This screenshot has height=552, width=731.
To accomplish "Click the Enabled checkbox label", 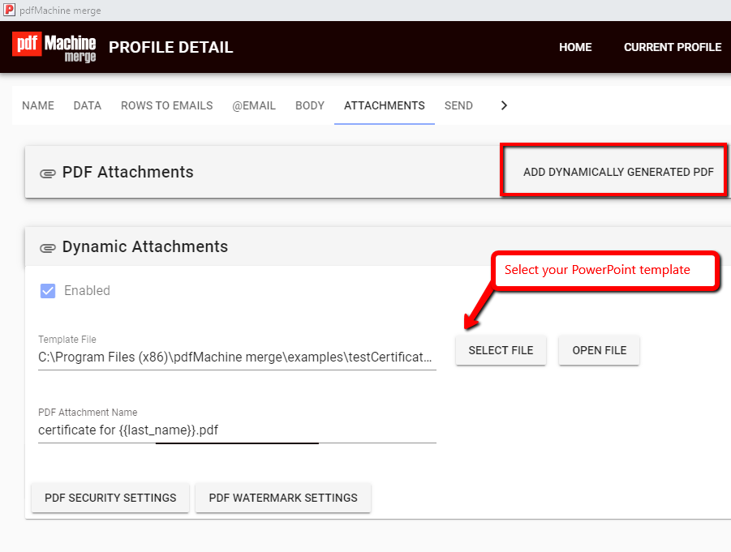I will 87,291.
